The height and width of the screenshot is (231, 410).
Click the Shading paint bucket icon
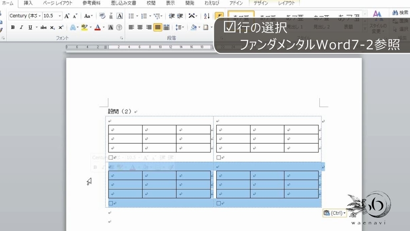point(193,27)
